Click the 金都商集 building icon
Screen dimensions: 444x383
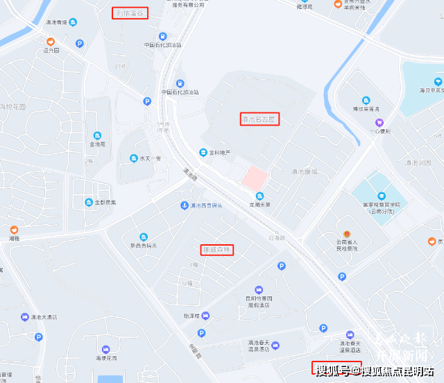(89, 203)
